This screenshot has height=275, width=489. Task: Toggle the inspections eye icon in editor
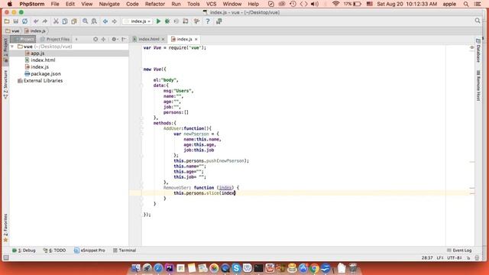[472, 47]
